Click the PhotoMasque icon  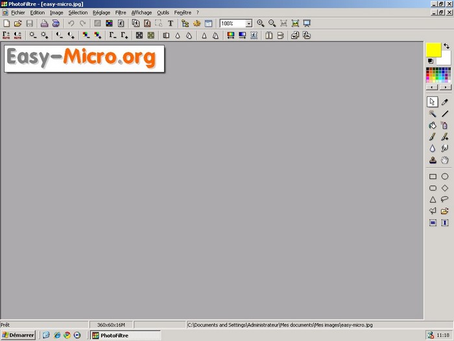point(254,35)
